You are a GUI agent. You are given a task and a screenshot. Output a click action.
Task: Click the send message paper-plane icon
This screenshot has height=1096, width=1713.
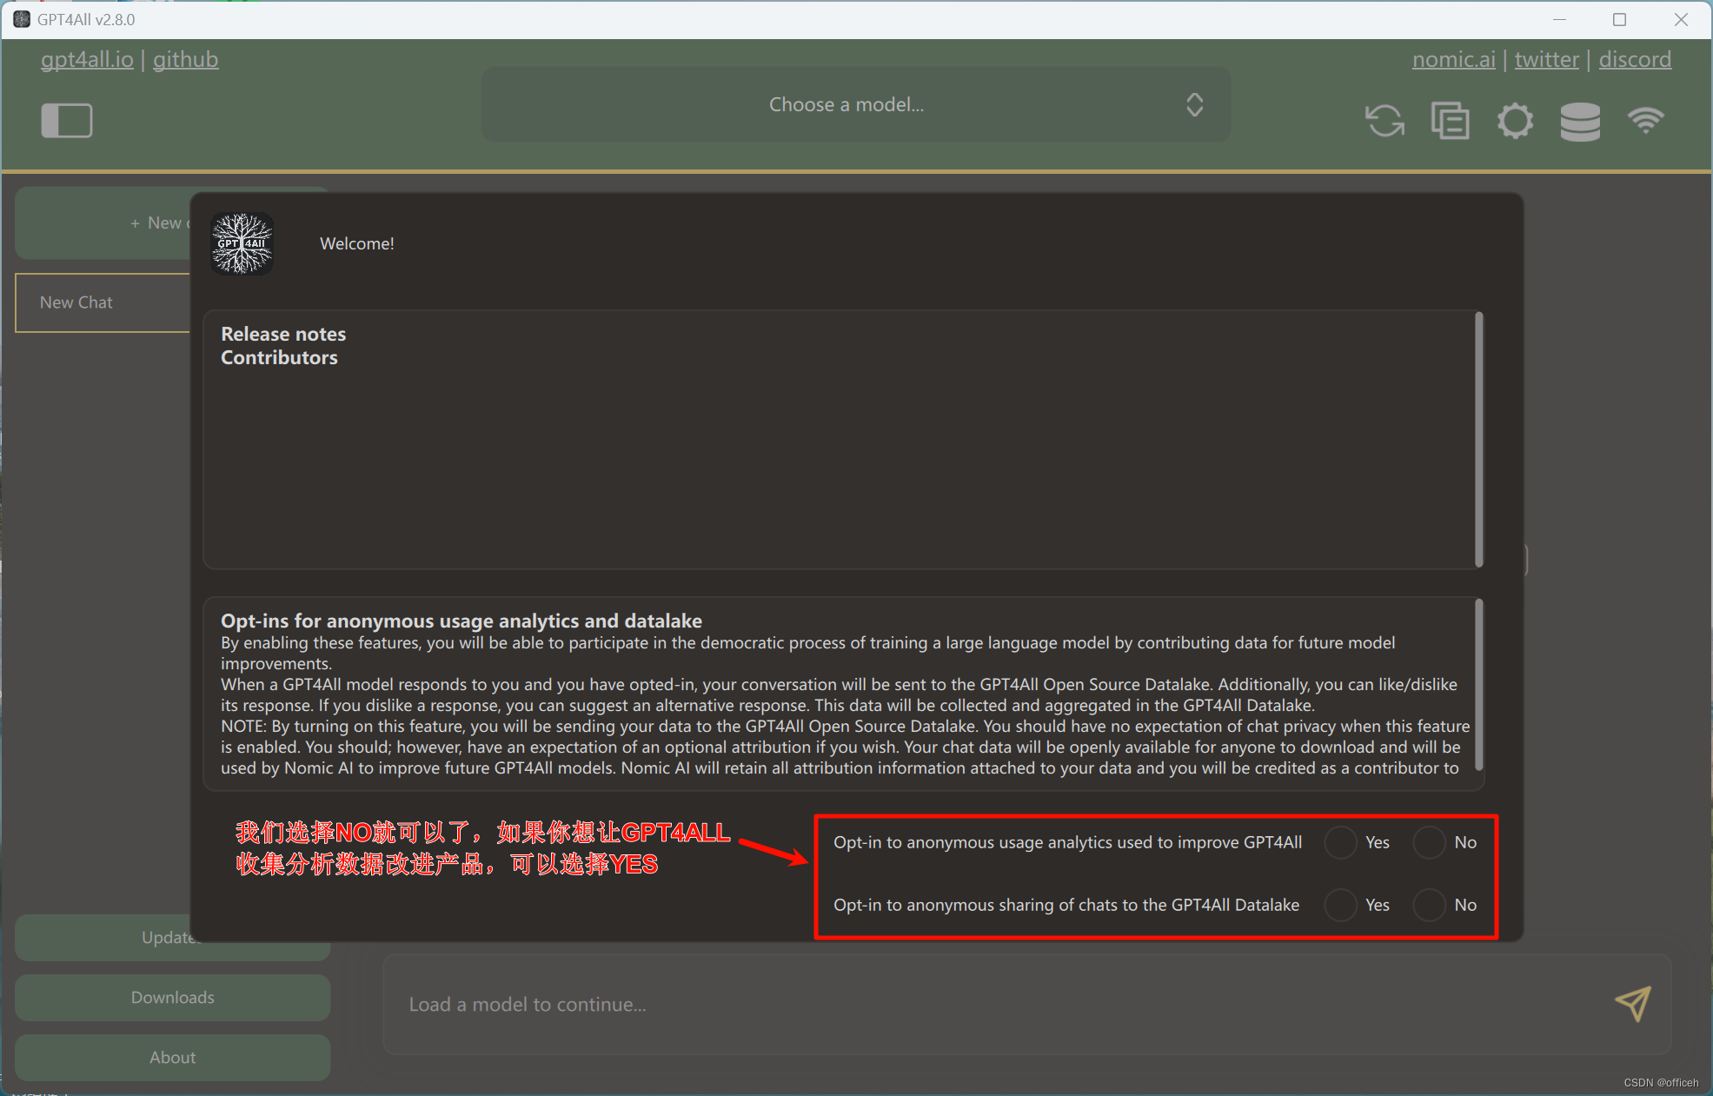(1632, 1004)
